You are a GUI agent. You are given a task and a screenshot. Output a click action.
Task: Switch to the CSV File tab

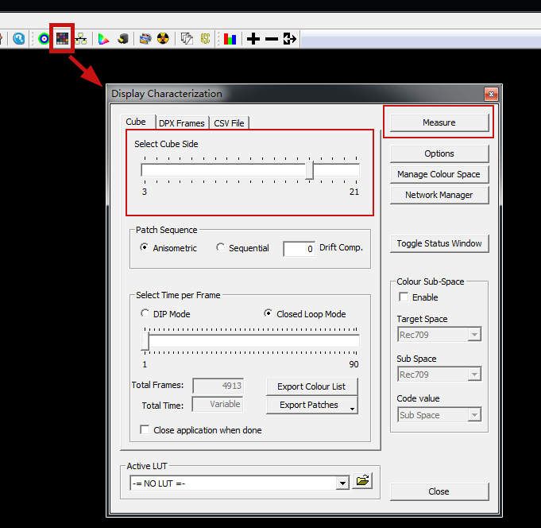pos(229,123)
